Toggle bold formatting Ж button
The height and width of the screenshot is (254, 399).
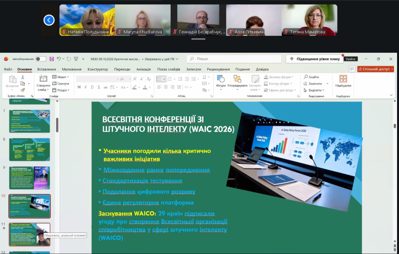click(x=79, y=87)
